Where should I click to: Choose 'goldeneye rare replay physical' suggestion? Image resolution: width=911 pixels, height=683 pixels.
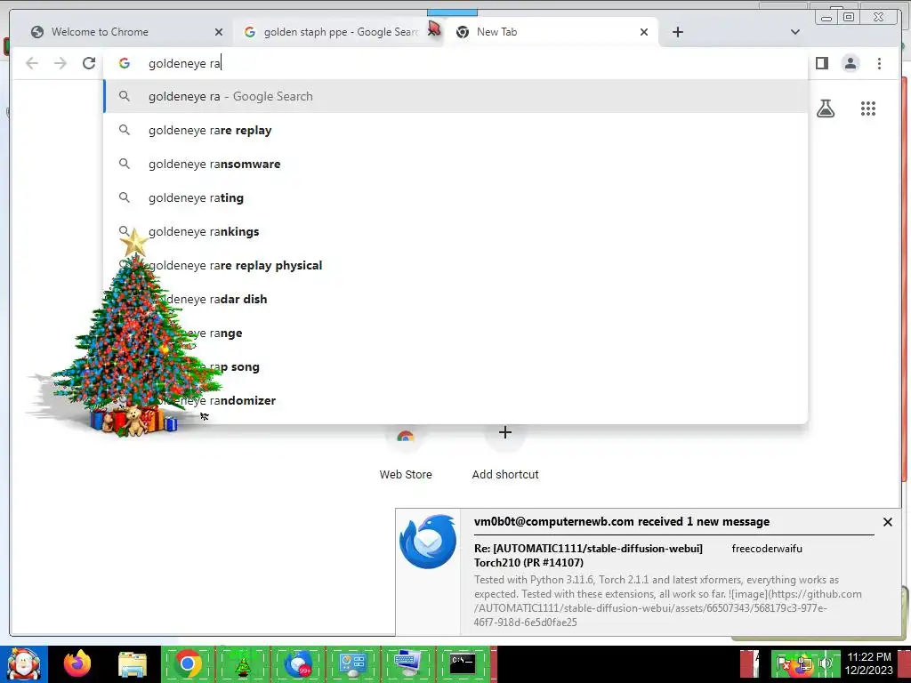click(x=455, y=265)
